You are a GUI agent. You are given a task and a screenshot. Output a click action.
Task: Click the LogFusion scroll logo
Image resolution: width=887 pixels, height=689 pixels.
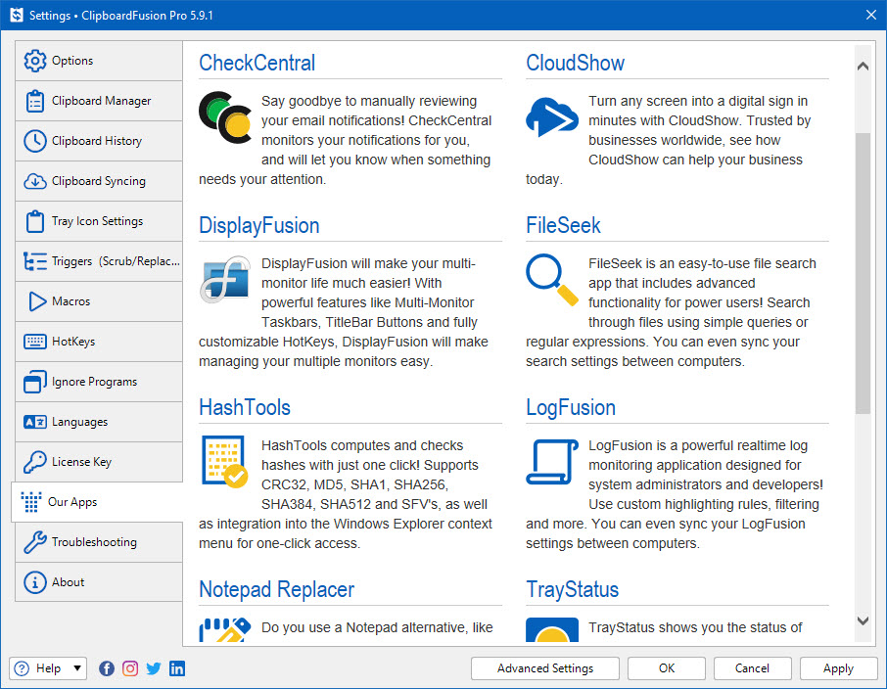(x=552, y=462)
